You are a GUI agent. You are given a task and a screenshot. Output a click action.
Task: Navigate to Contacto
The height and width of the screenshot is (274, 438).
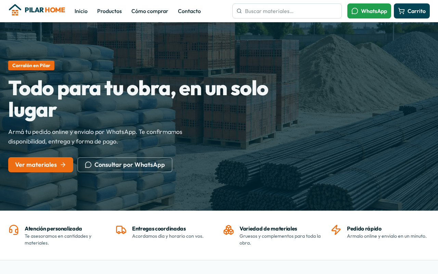pyautogui.click(x=189, y=11)
